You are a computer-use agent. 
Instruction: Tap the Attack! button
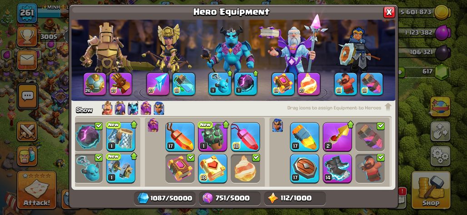[37, 190]
